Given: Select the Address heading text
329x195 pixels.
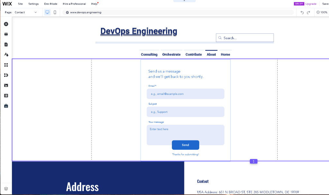Looking at the screenshot, I should click(83, 187).
